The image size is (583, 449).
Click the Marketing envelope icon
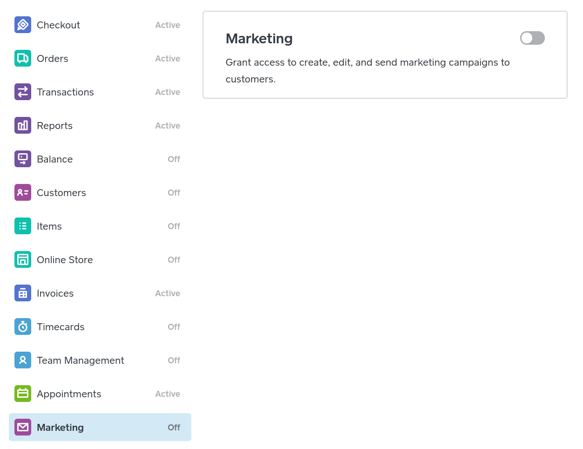click(23, 427)
